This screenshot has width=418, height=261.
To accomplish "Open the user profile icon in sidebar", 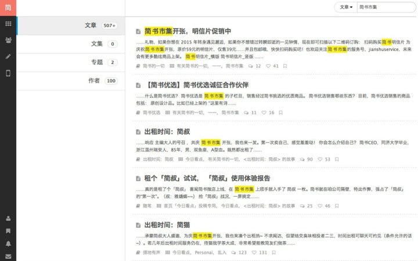I will pos(8,219).
